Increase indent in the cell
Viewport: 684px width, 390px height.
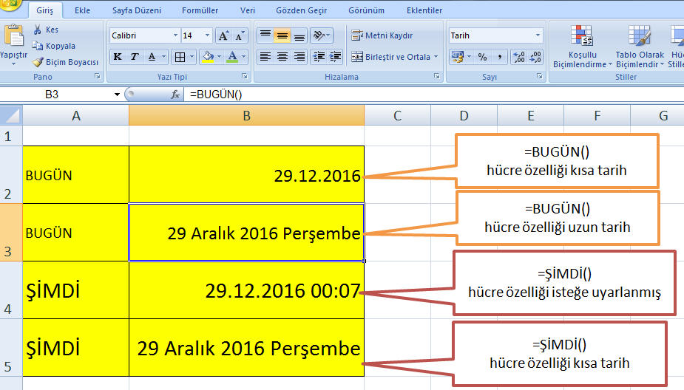point(336,57)
